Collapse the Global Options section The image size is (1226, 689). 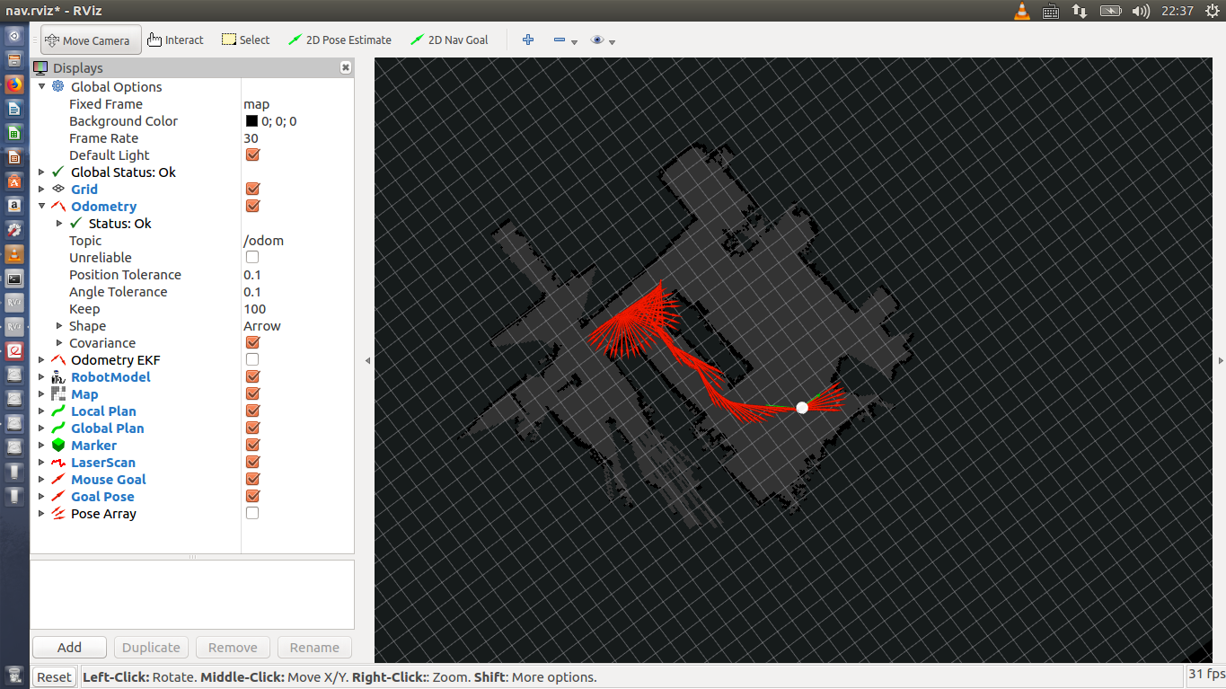click(x=41, y=86)
